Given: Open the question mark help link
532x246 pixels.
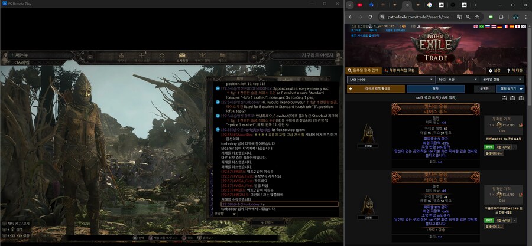Looking at the screenshot, I should click(515, 70).
